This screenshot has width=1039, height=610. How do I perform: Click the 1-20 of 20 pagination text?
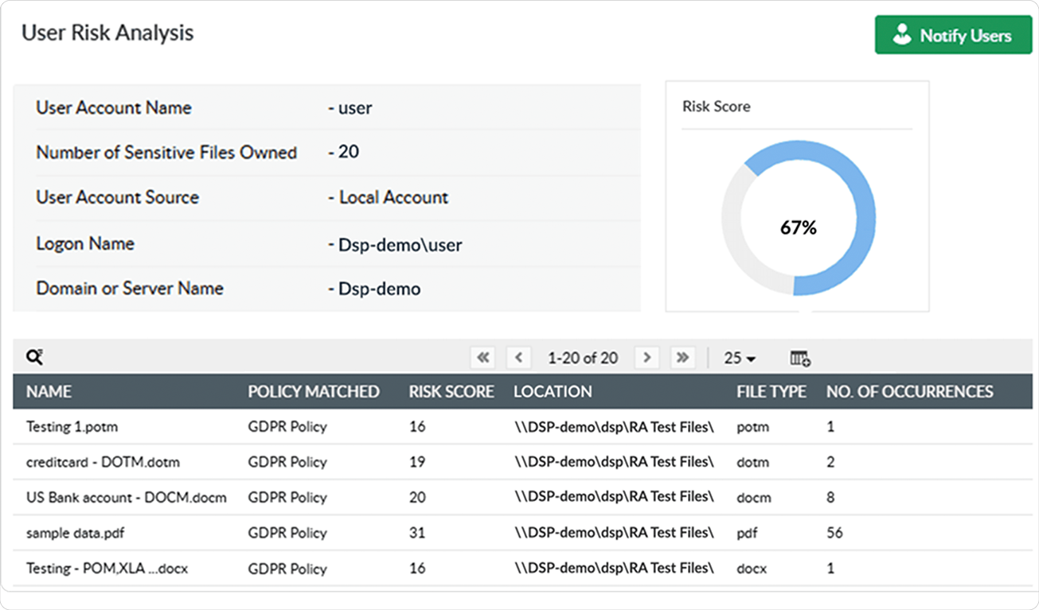click(x=583, y=358)
